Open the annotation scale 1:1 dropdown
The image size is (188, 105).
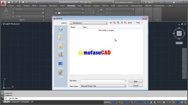pos(159,102)
